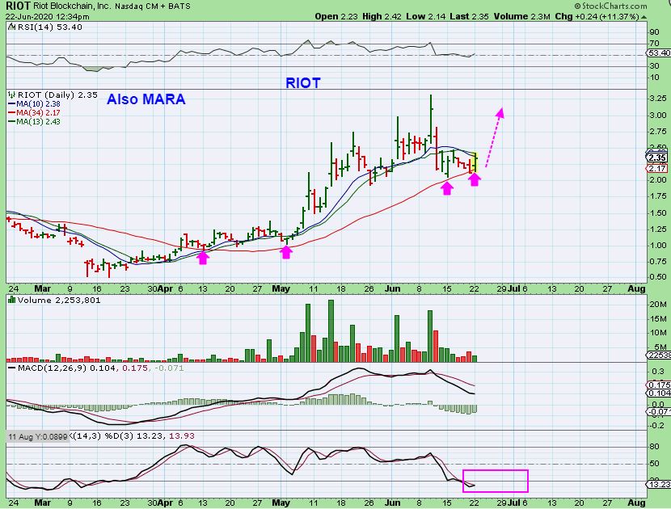Click the 10M volume axis label
671x509 pixels.
[x=658, y=333]
